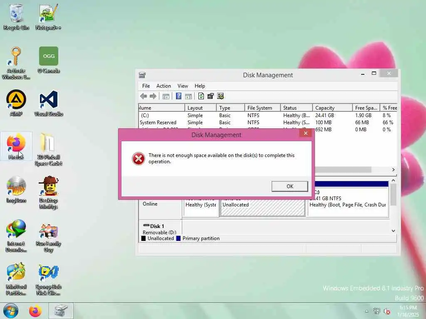Viewport: 426px width, 319px height.
Task: Sort by the Layout column header
Action: pos(201,108)
